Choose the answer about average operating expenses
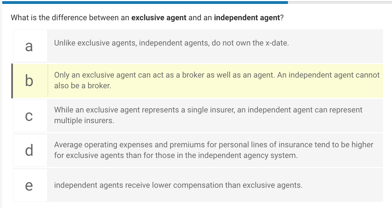This screenshot has width=392, height=208. point(197,150)
